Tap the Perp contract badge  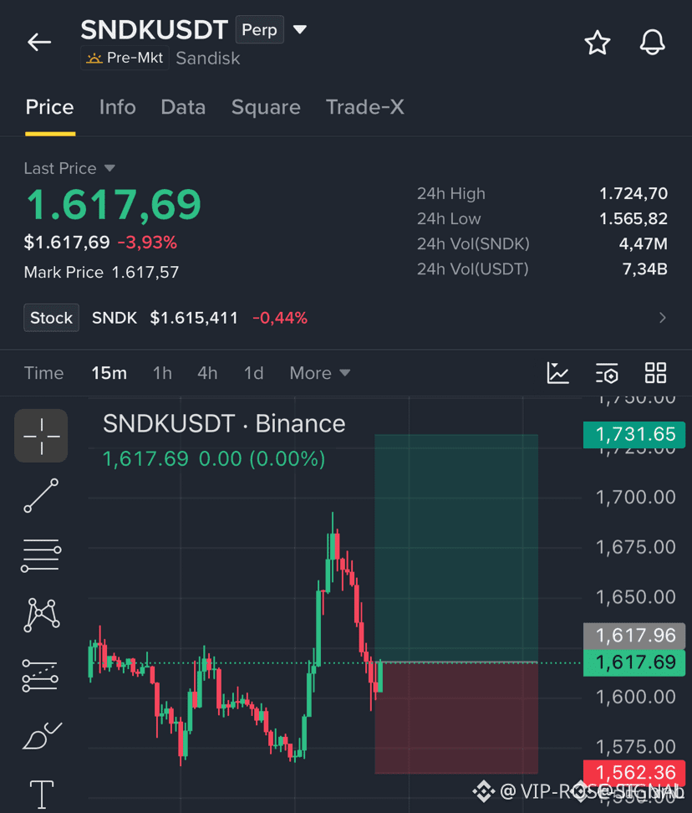(x=259, y=29)
